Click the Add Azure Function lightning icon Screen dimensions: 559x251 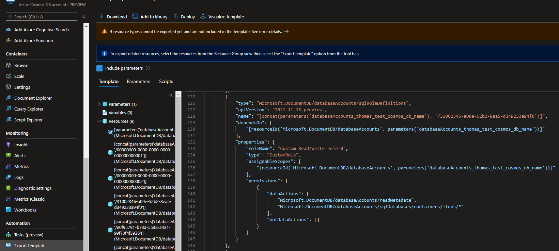[9, 40]
